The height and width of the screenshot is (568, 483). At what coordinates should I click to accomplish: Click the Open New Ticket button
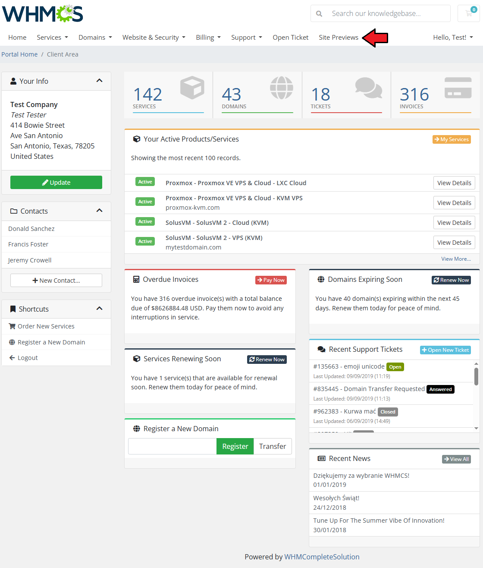[x=445, y=350]
